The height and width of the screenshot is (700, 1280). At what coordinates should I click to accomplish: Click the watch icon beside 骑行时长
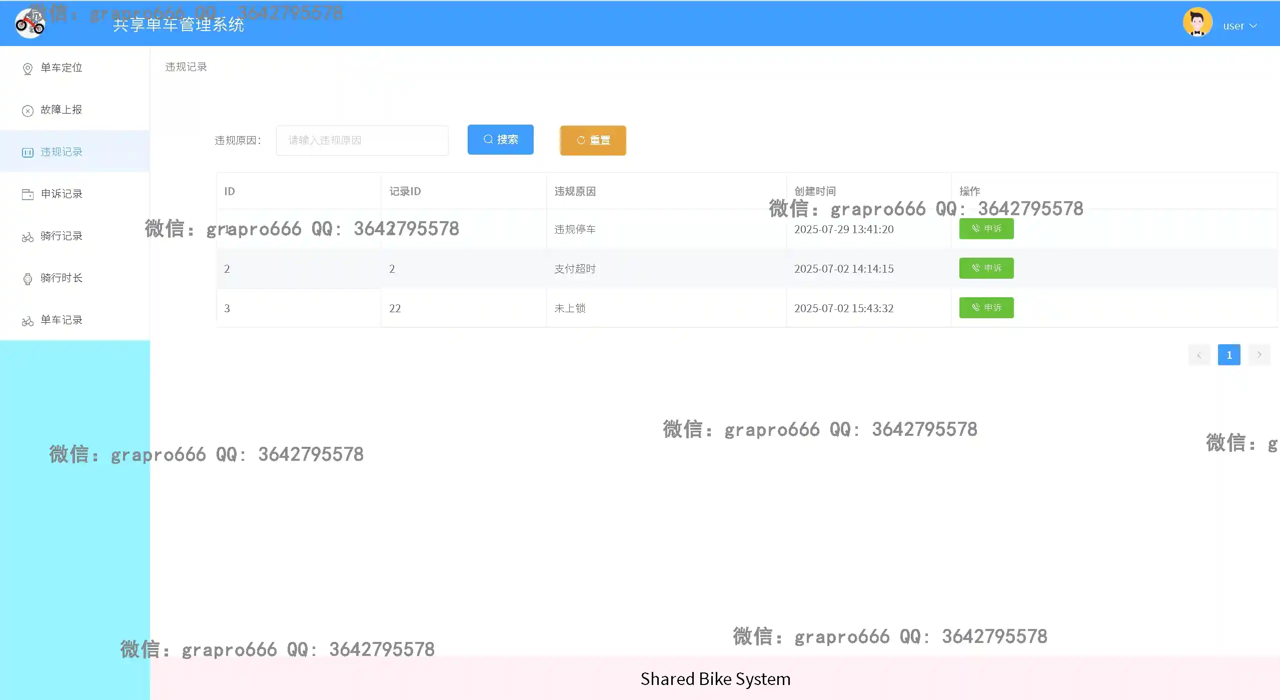tap(28, 279)
